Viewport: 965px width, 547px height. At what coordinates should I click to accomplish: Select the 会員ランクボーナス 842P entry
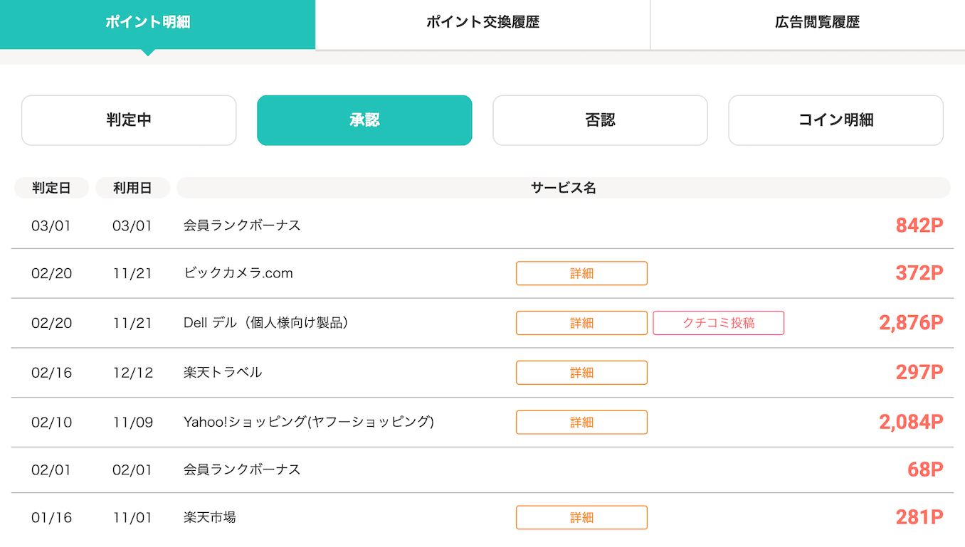pos(243,223)
